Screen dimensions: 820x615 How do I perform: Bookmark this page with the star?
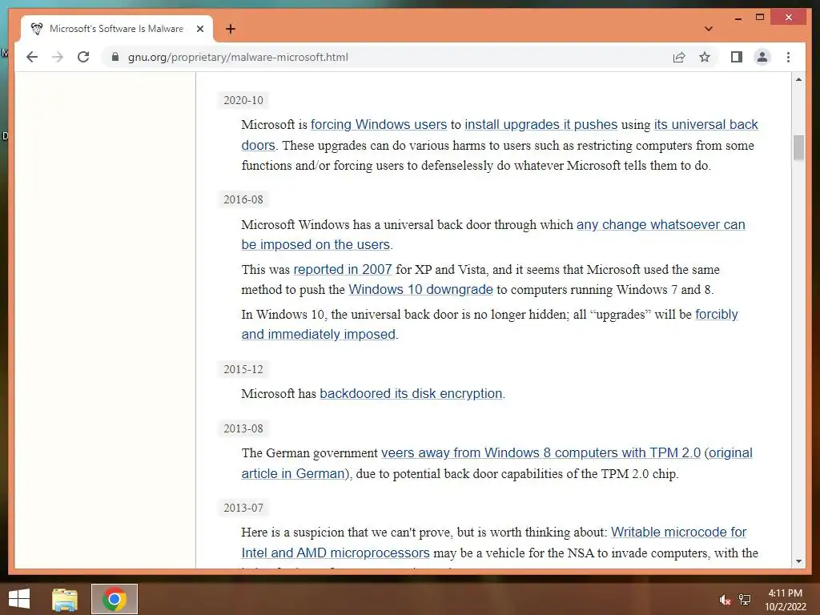point(705,57)
